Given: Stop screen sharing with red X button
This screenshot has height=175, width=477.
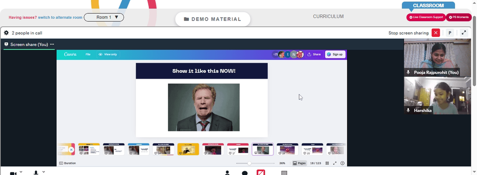Looking at the screenshot, I should tap(436, 33).
